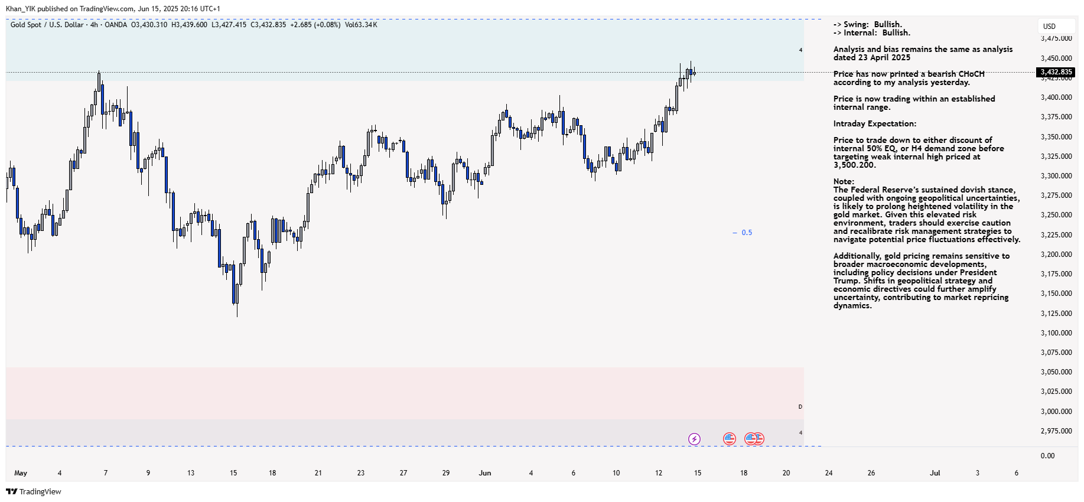Image resolution: width=1084 pixels, height=502 pixels.
Task: Click the 0.00 label below the price axis
Action: (x=1047, y=456)
